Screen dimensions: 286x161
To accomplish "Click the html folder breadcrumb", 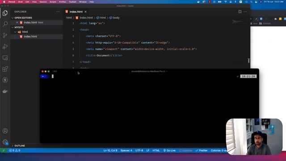I will [x=69, y=18].
